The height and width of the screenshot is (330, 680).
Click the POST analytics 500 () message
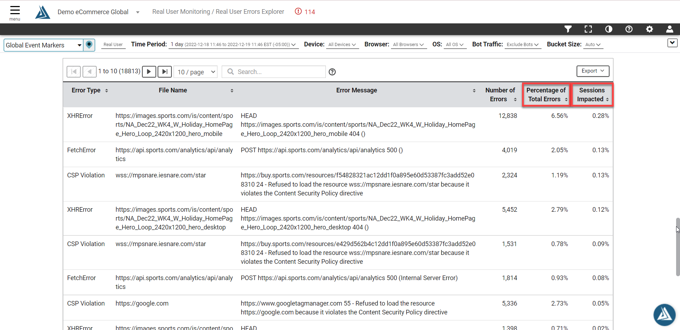coord(322,150)
